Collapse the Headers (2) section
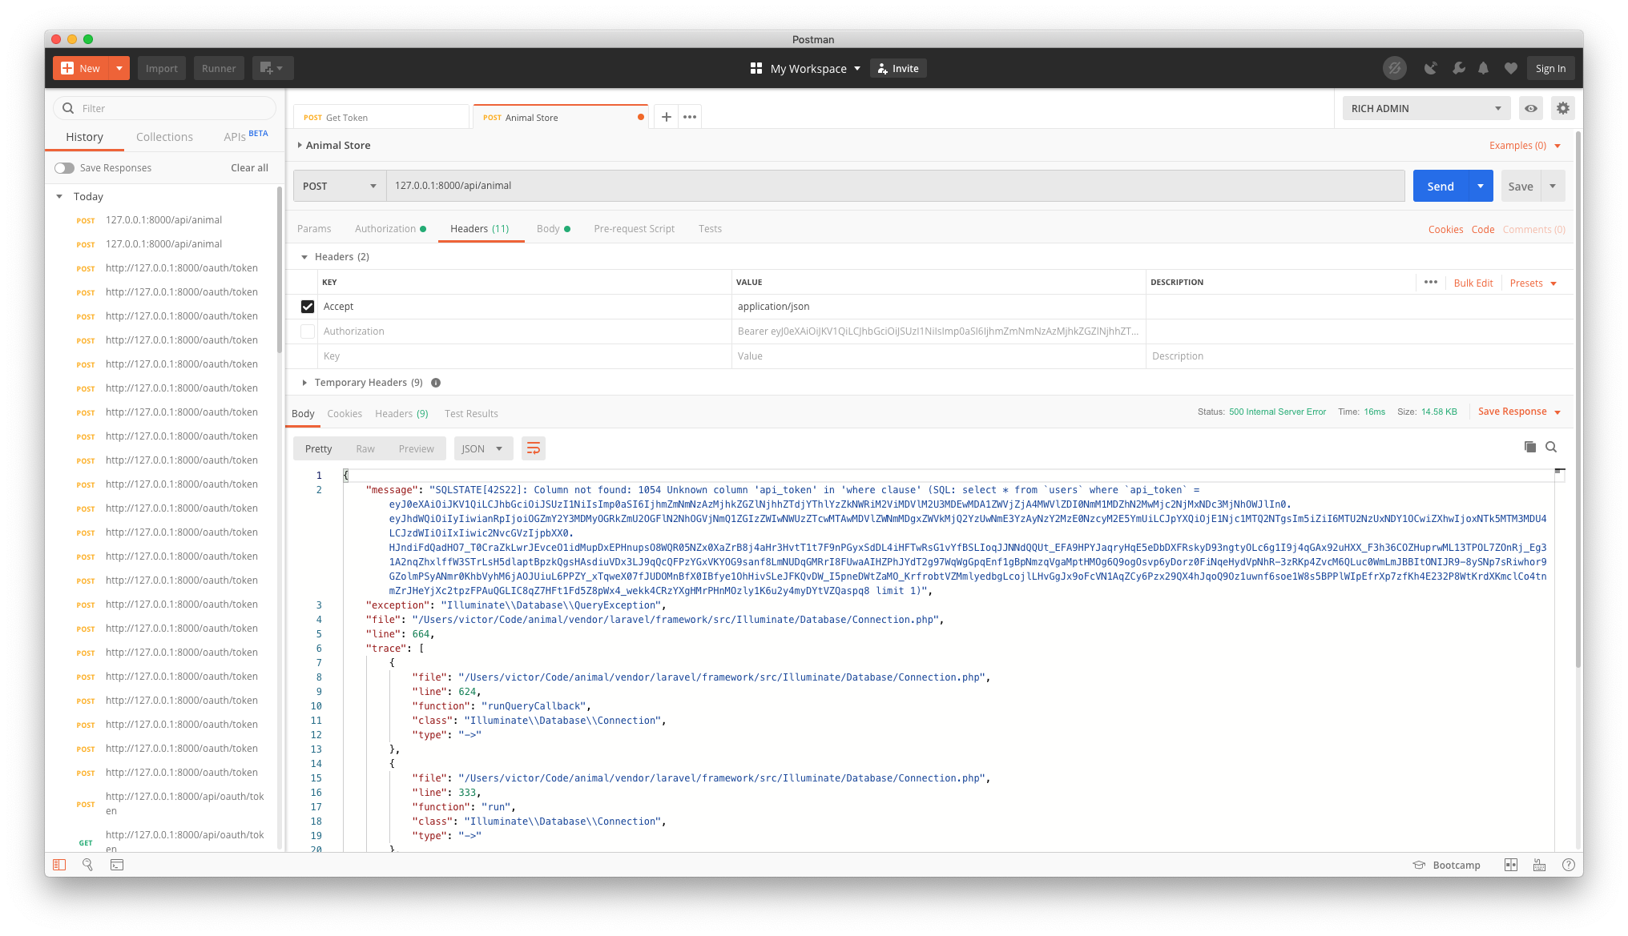This screenshot has width=1628, height=936. pyautogui.click(x=304, y=257)
